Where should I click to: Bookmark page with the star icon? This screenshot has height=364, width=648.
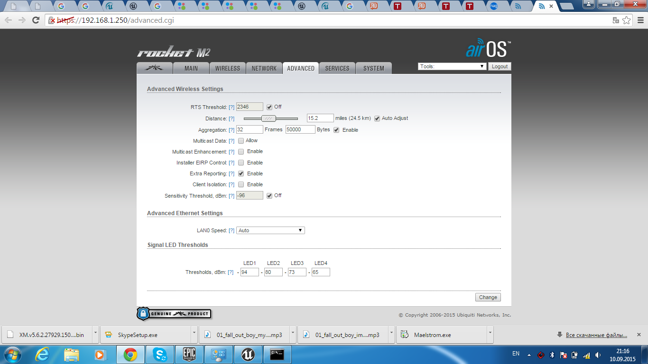(627, 20)
